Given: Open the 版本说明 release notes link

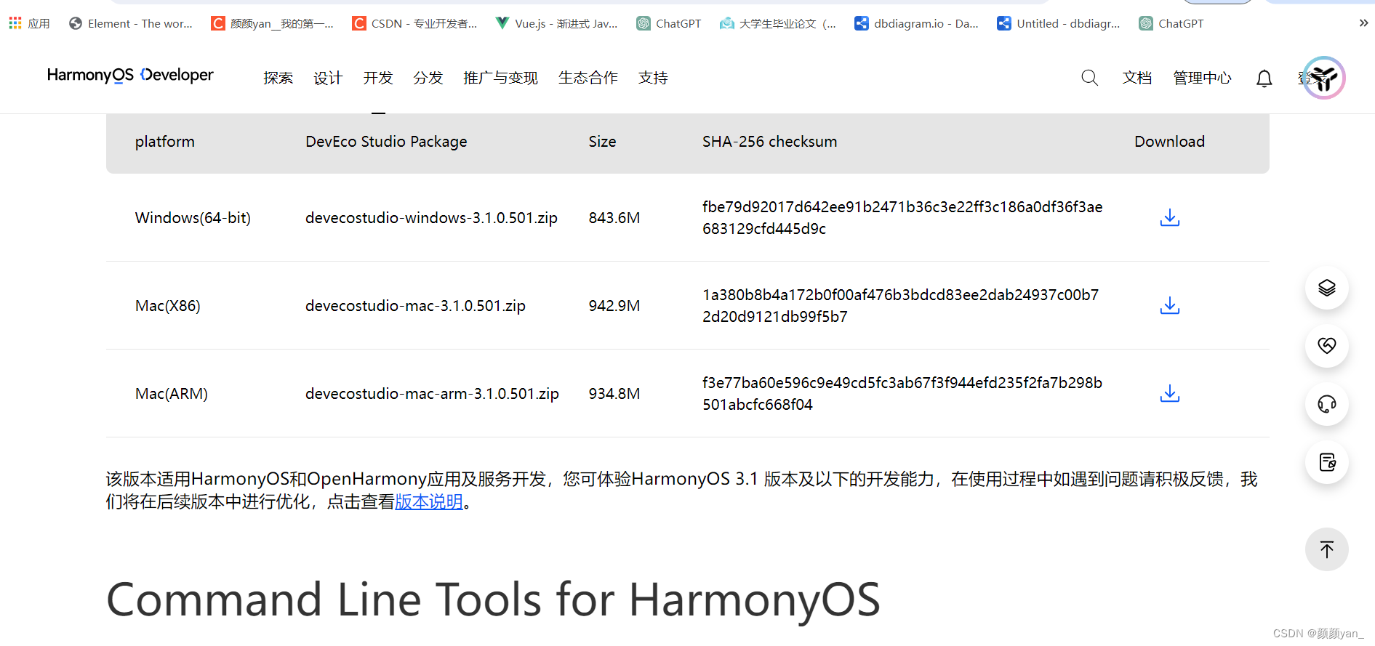Looking at the screenshot, I should click(429, 501).
